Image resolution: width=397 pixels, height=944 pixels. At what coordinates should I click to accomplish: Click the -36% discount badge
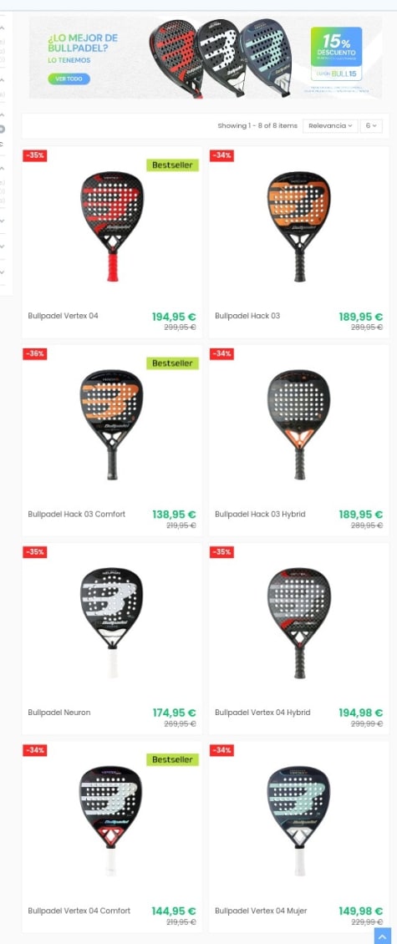coord(35,354)
